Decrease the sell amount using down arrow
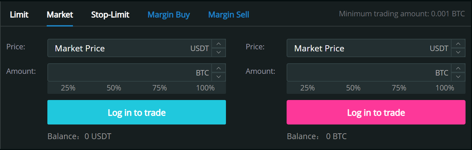This screenshot has height=150, width=472. pyautogui.click(x=458, y=77)
